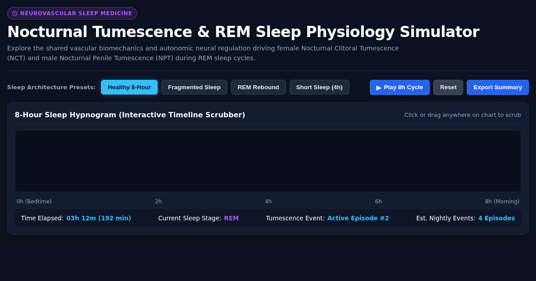The width and height of the screenshot is (536, 281).
Task: Click the Active Episode #2 value
Action: 358,218
